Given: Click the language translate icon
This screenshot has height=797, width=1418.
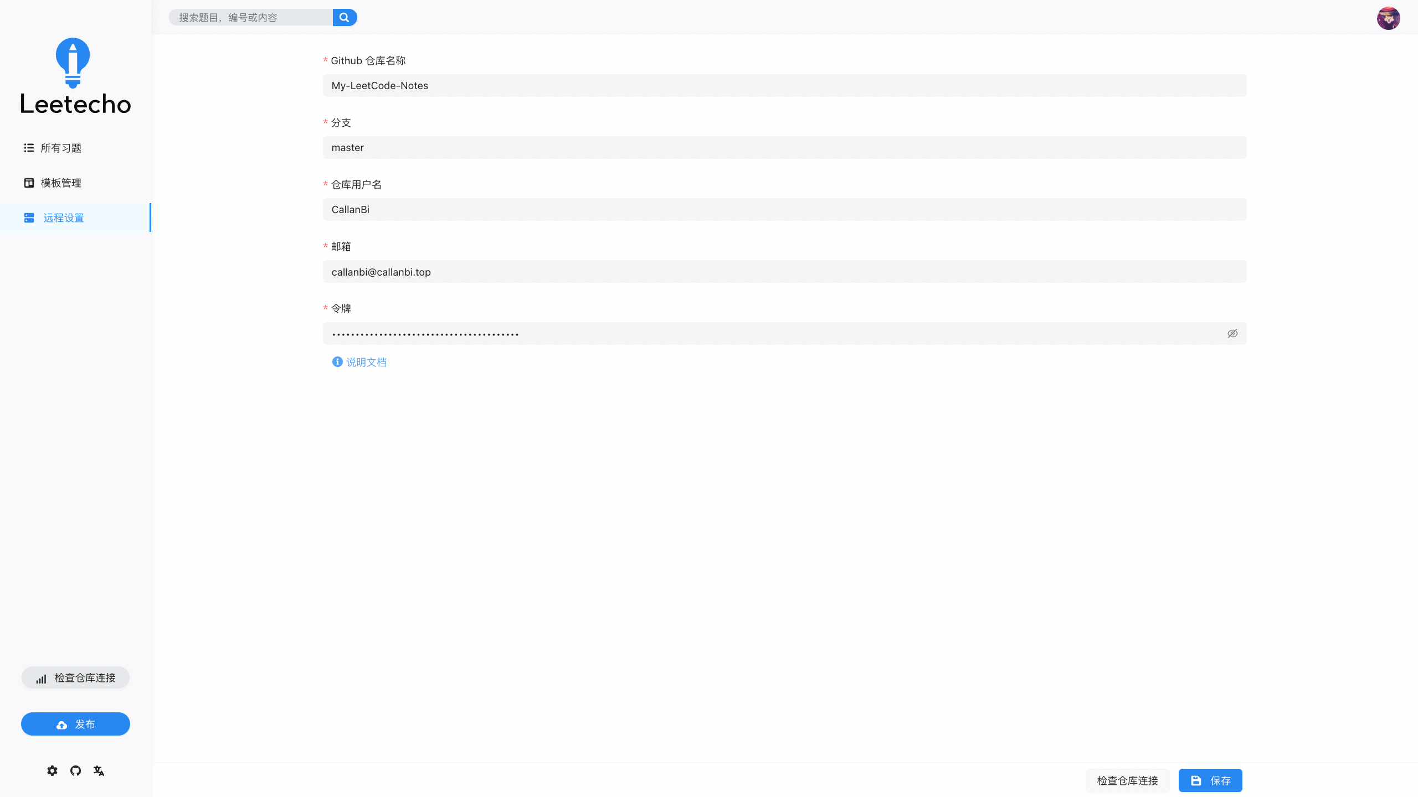Looking at the screenshot, I should 99,770.
